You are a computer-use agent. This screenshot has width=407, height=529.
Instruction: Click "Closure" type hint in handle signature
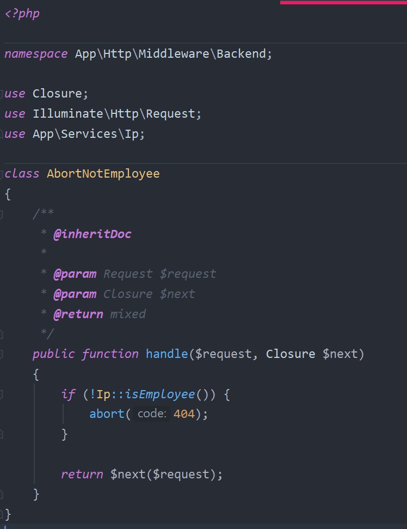pos(291,354)
